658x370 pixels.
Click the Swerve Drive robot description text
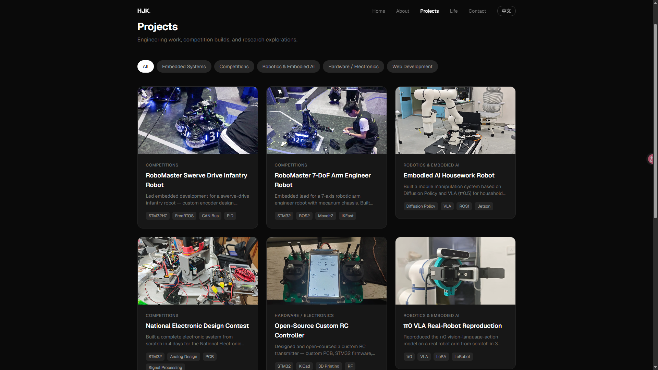(197, 199)
